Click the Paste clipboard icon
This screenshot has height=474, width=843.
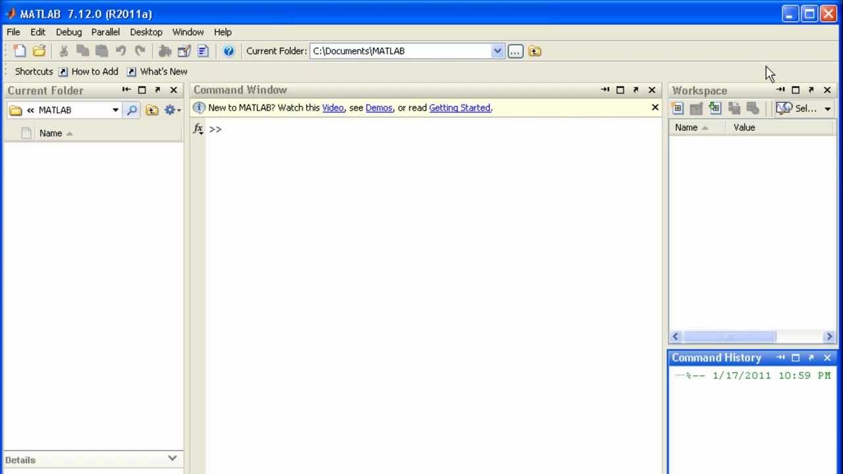[x=101, y=51]
